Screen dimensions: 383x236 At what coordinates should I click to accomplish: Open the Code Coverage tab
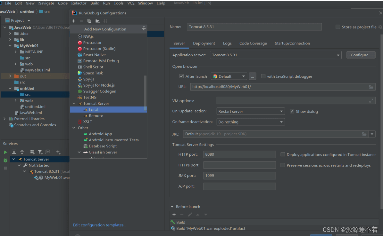(253, 43)
